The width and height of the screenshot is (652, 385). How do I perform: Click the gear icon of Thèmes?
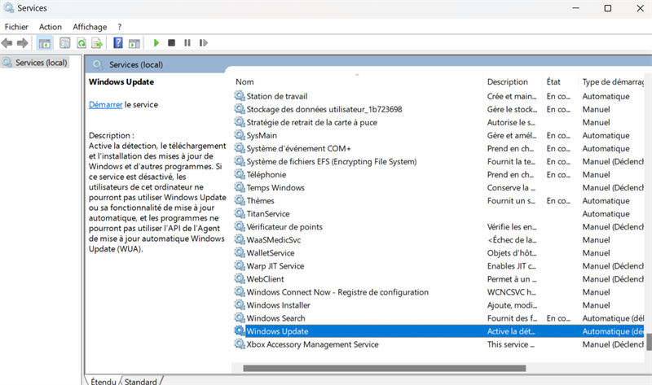tap(240, 200)
